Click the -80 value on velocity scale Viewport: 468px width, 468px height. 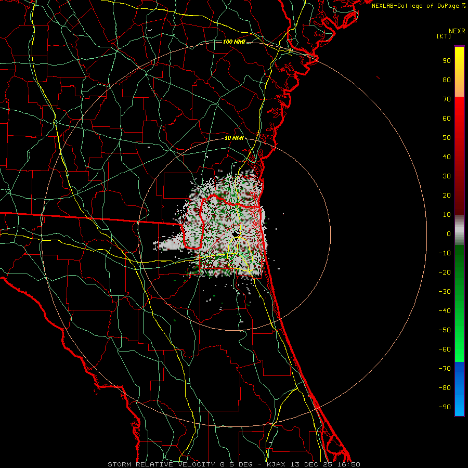(x=445, y=388)
